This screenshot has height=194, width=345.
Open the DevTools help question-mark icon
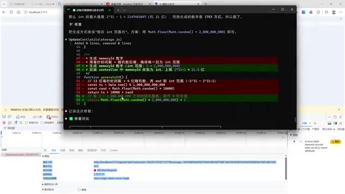[x=335, y=117]
